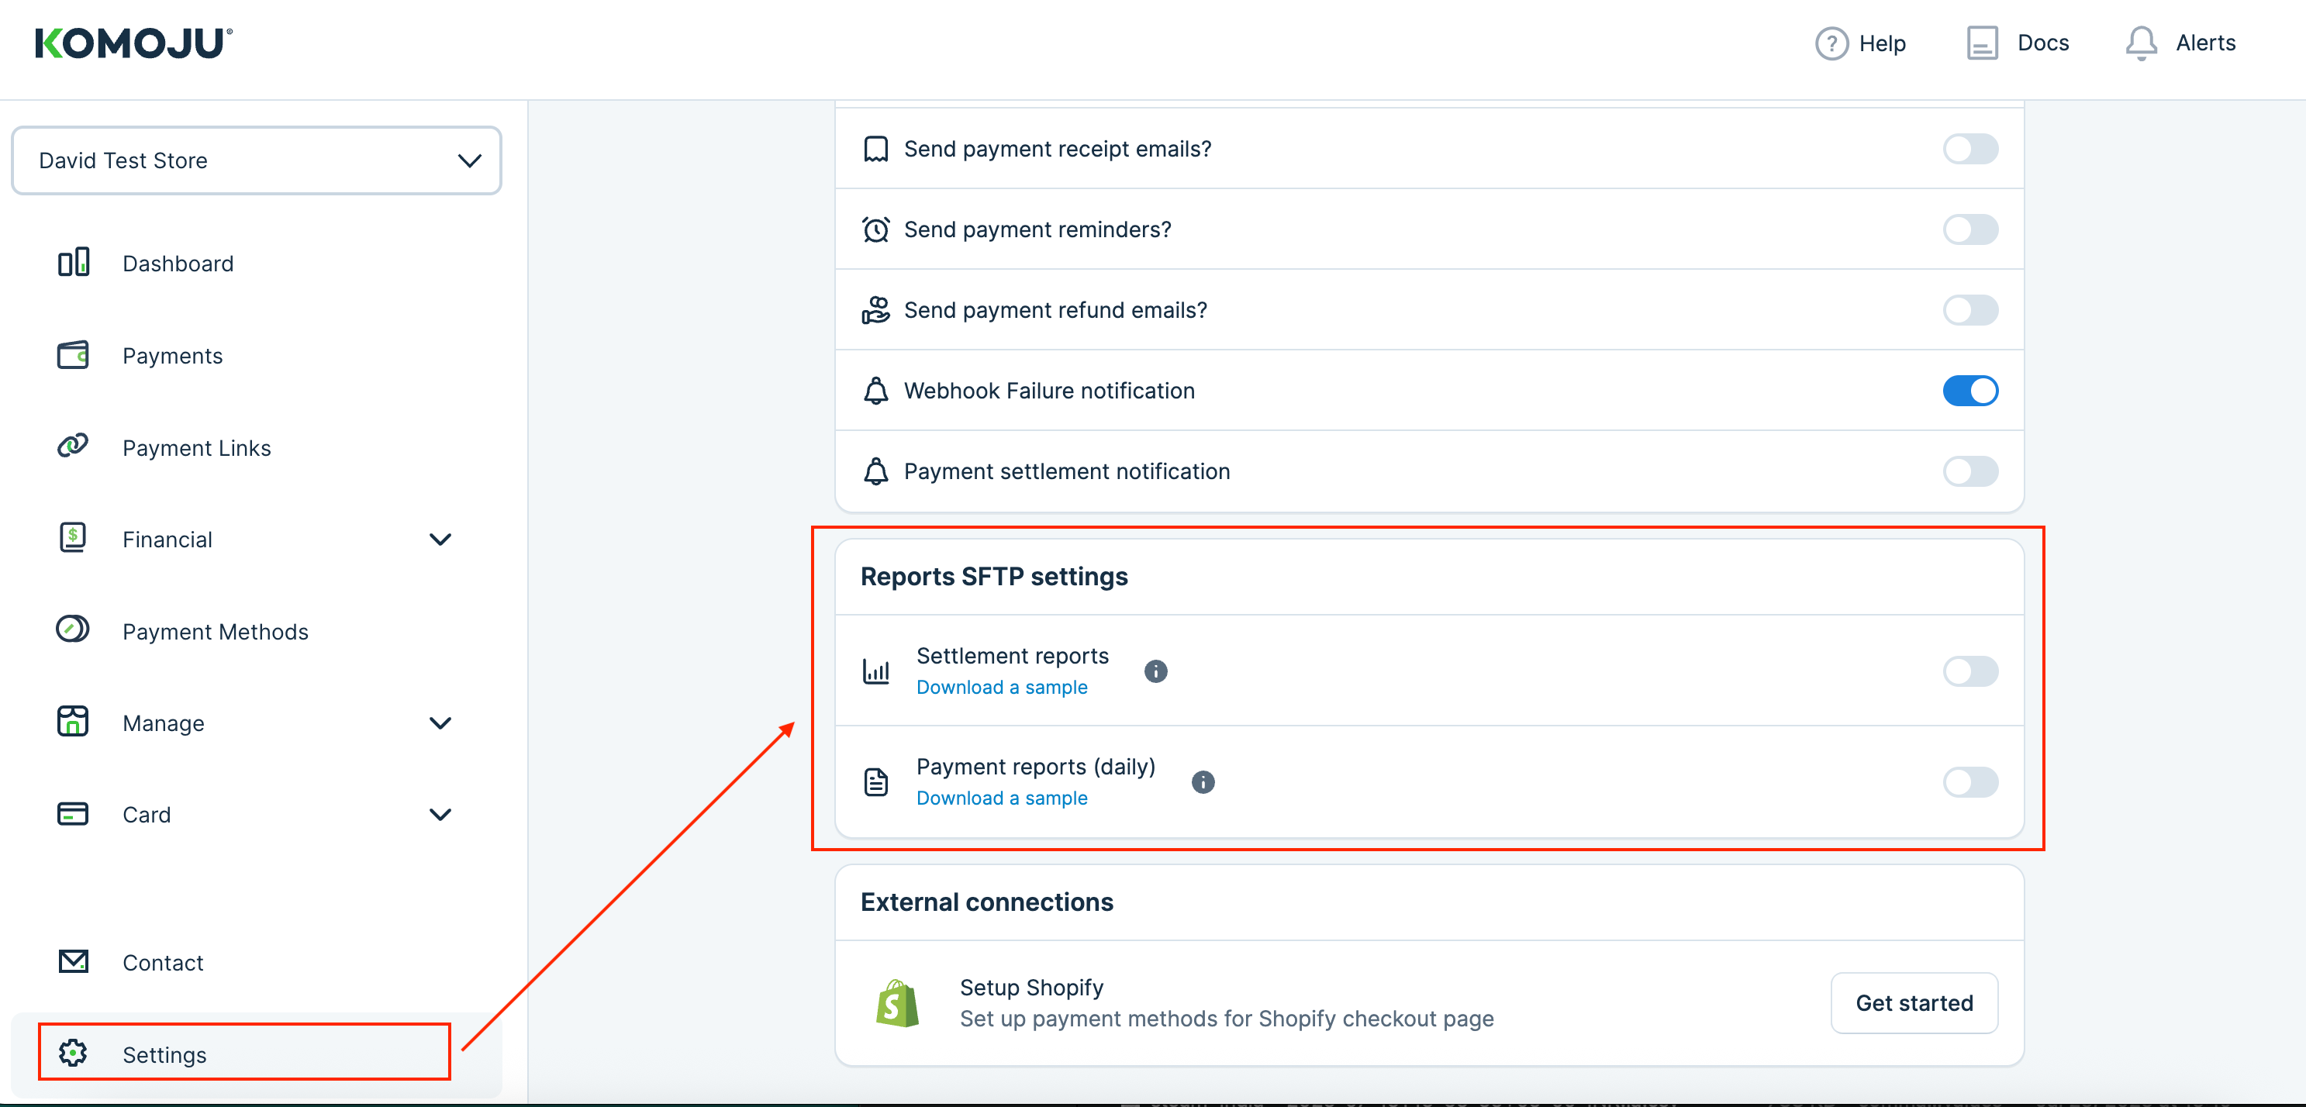Toggle Payment settlement notification switch

(x=1969, y=471)
